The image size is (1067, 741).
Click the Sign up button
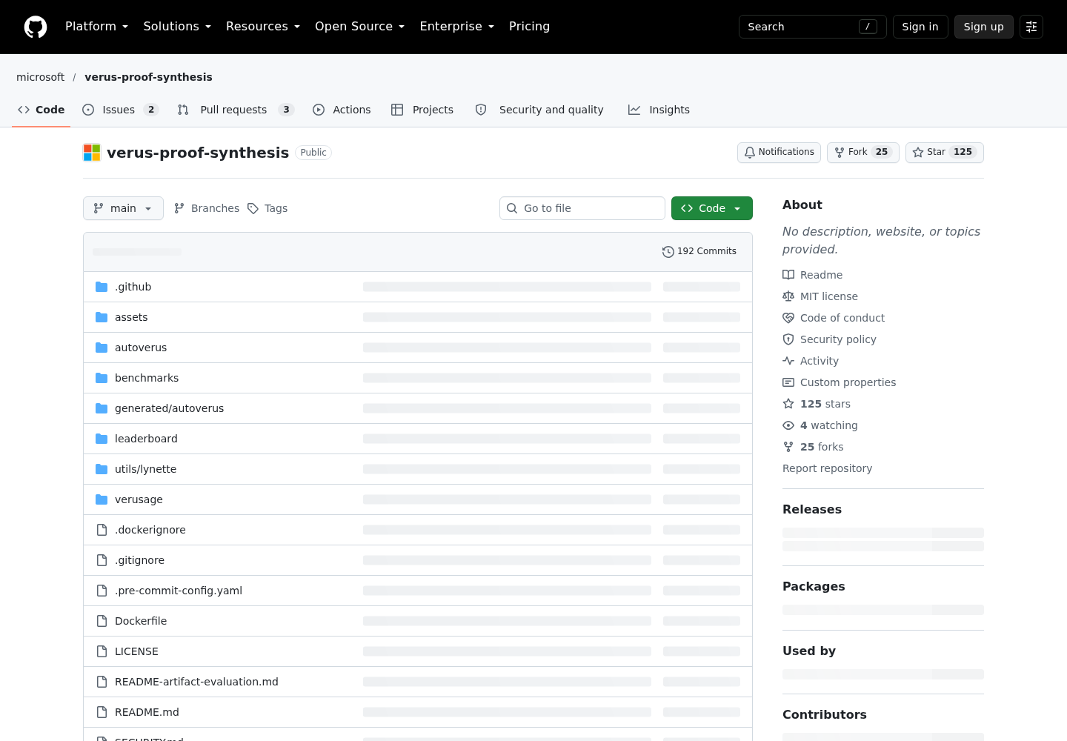(984, 27)
